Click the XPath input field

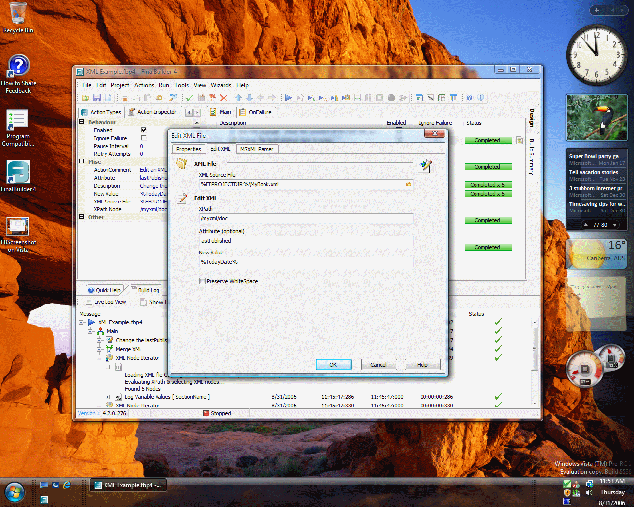click(306, 218)
